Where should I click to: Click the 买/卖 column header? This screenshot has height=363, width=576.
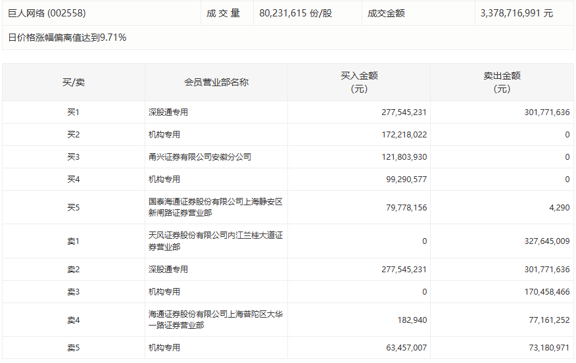click(74, 82)
